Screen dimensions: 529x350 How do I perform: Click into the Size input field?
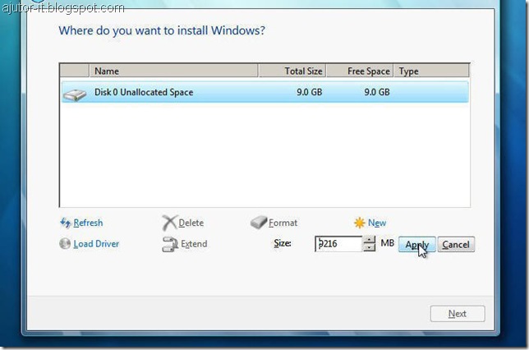(338, 244)
